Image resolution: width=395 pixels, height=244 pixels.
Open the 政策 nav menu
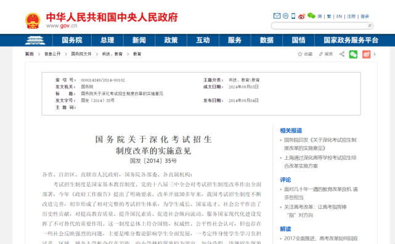point(171,40)
